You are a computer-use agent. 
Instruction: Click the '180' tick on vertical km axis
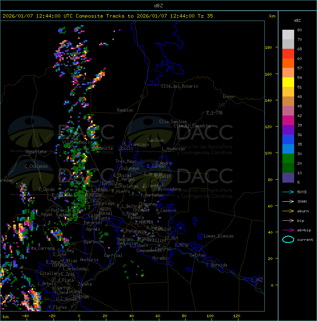pyautogui.click(x=268, y=48)
